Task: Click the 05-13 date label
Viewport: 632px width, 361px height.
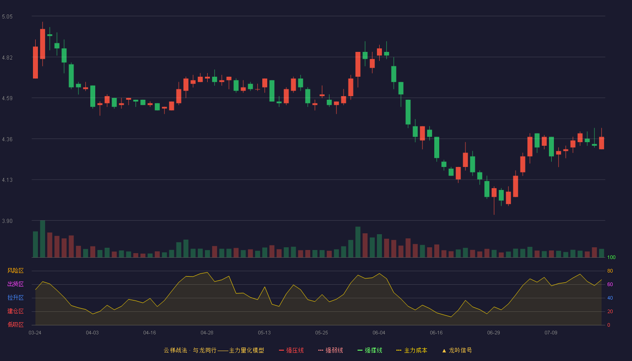Action: click(x=264, y=333)
